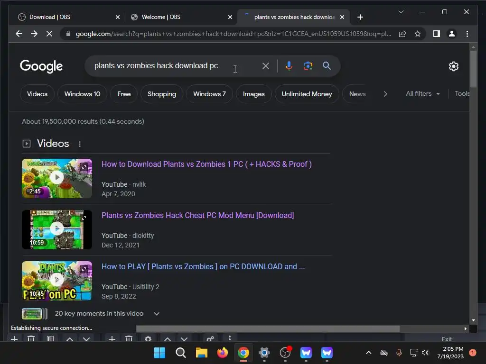Screen dimensions: 486x364
Task: Filter results by Videos
Action: [x=37, y=94]
